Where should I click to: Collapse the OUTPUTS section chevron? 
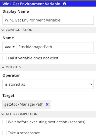(3, 67)
